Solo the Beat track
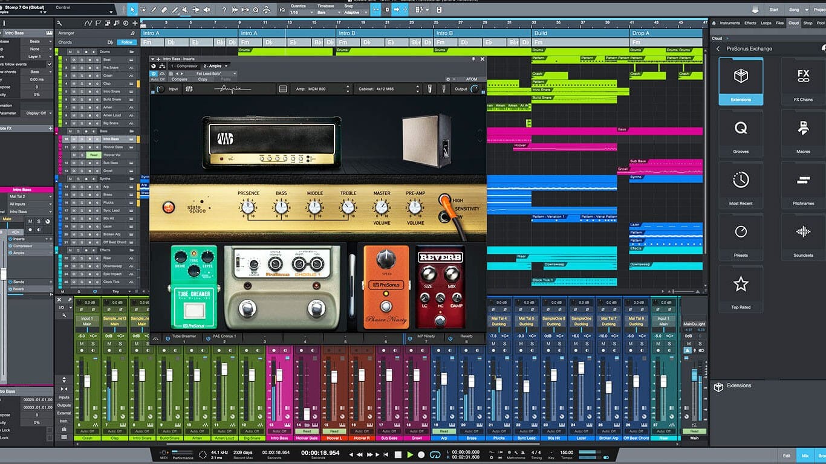 (x=82, y=60)
